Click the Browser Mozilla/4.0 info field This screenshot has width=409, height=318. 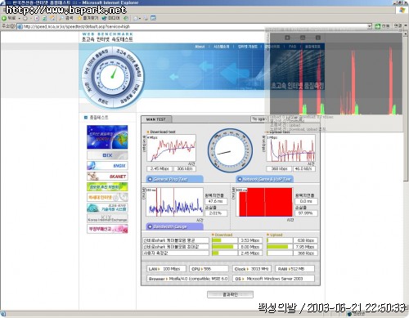tap(187, 279)
